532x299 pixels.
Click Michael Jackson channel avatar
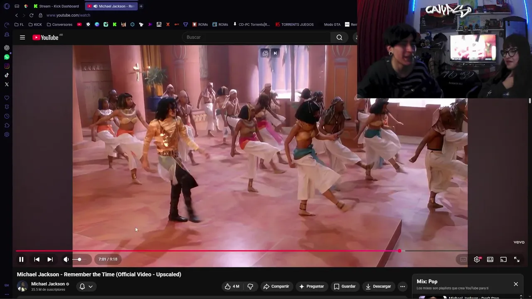click(22, 287)
